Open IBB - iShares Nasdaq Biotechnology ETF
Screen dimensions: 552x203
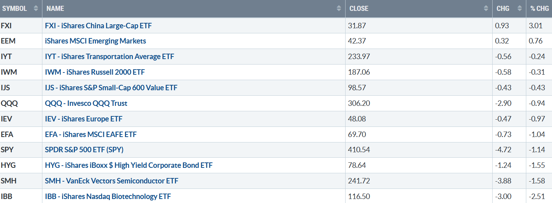108,196
